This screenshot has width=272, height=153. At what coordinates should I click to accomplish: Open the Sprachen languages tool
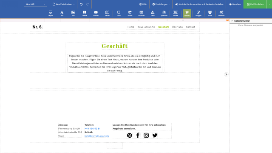[164, 13]
